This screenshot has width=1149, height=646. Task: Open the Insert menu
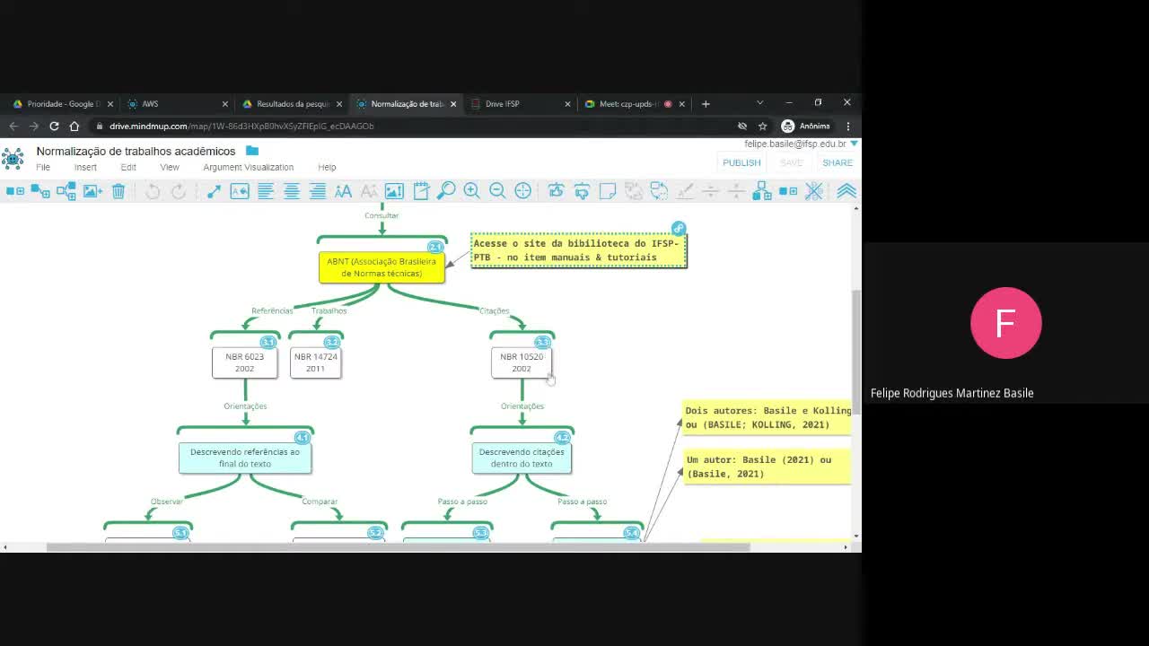point(85,167)
